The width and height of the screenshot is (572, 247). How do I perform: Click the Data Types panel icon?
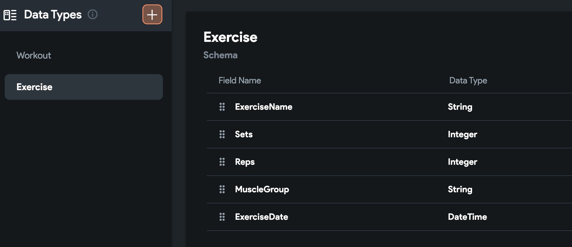click(10, 15)
